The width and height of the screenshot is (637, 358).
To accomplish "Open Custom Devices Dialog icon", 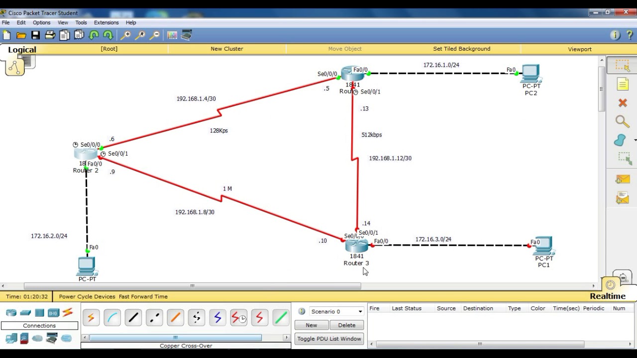I will 187,35.
